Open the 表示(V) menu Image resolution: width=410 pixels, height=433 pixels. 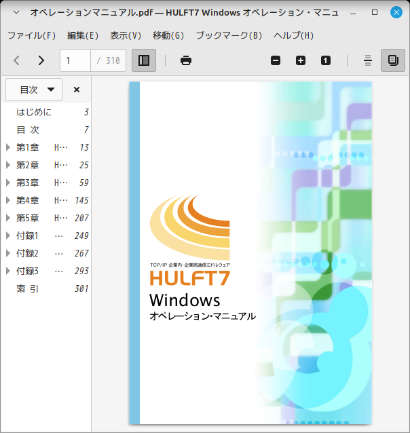tap(126, 35)
